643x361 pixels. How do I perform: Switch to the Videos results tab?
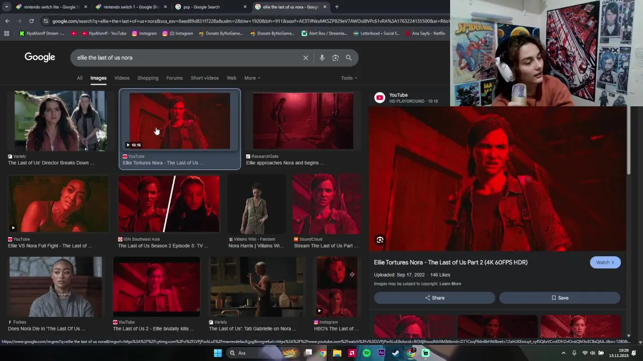coord(122,78)
